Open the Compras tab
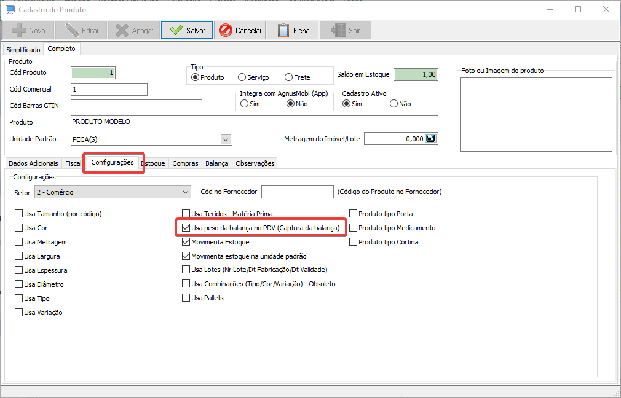The height and width of the screenshot is (398, 621). coord(185,163)
